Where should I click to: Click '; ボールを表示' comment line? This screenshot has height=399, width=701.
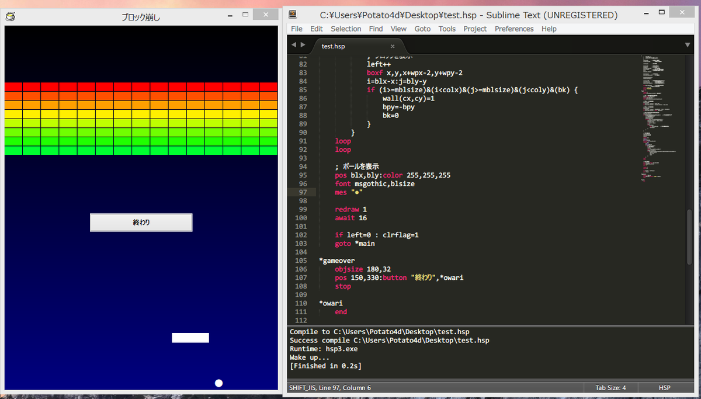point(357,166)
